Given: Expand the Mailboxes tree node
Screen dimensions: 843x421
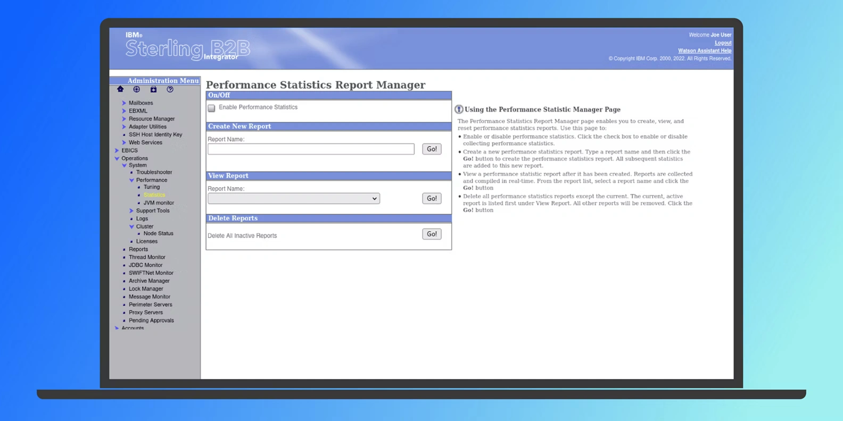Looking at the screenshot, I should coord(124,103).
